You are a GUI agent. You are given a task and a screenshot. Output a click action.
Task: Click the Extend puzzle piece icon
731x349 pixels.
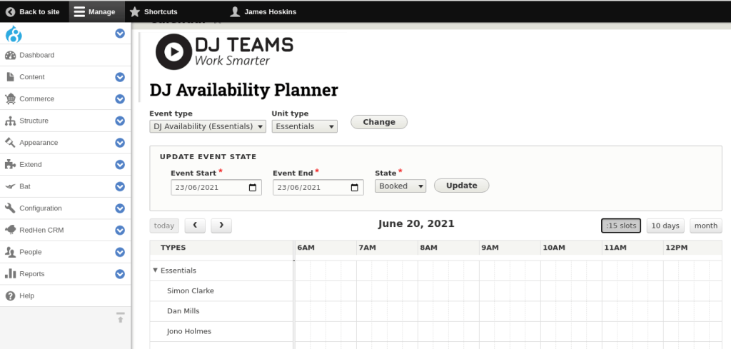[10, 164]
